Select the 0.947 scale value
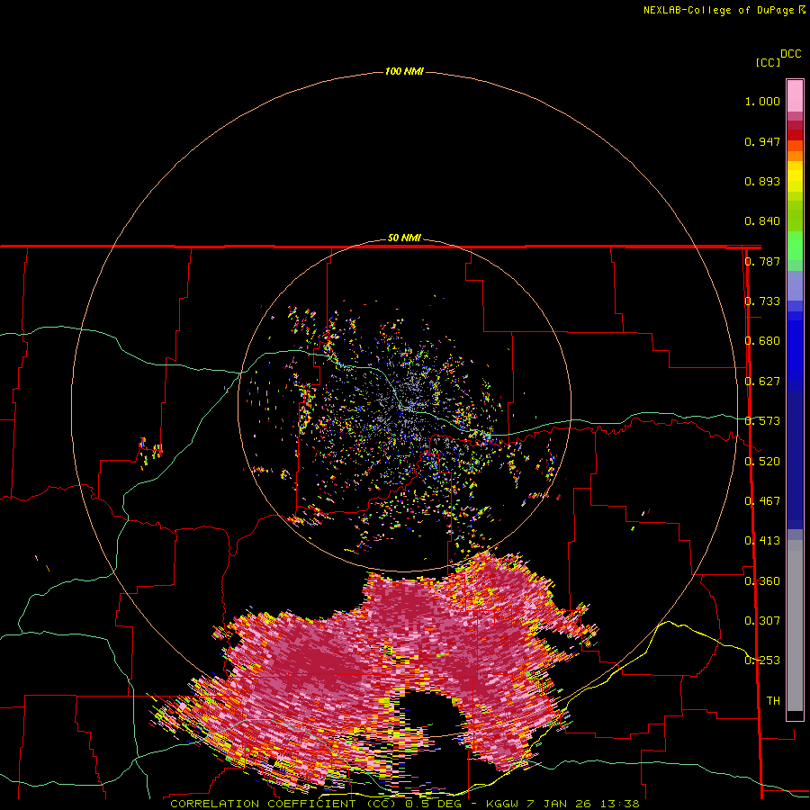The height and width of the screenshot is (810, 810). click(x=762, y=141)
